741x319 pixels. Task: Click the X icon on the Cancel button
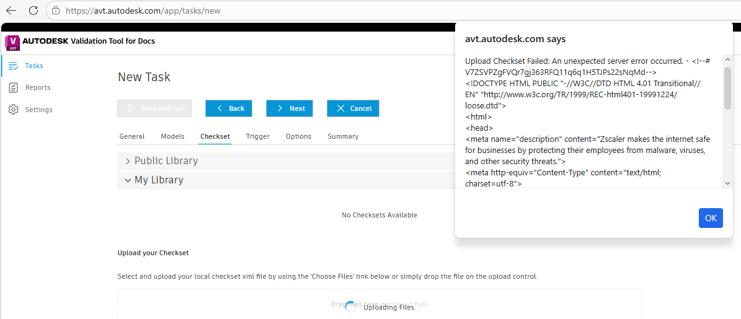340,108
